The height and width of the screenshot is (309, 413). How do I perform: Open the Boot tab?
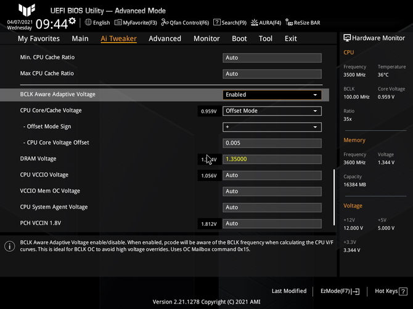(239, 39)
